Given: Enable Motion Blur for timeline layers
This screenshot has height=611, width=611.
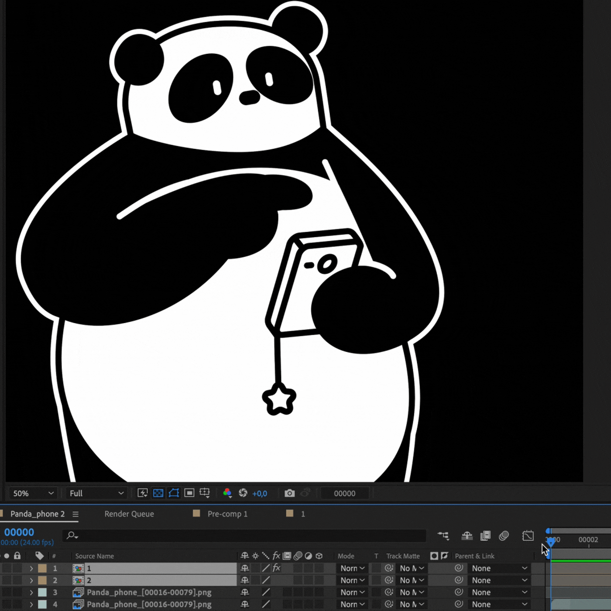Looking at the screenshot, I should [x=504, y=535].
